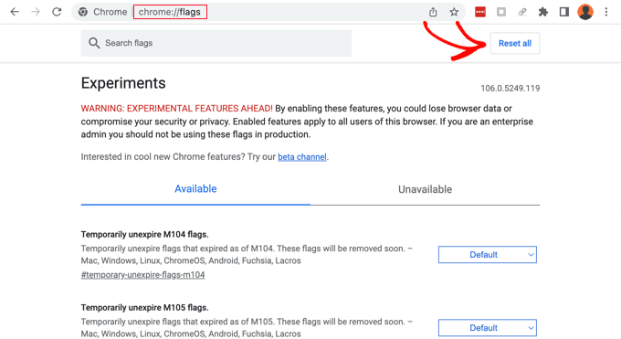Switch to the Unavailable tab

tap(425, 189)
